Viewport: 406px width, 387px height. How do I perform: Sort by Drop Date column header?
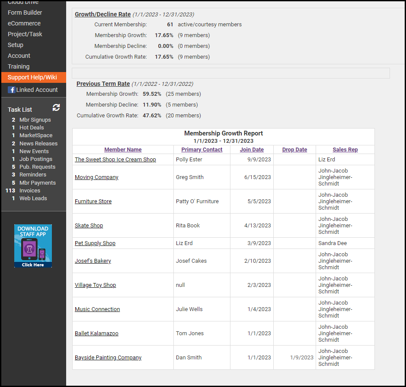click(x=294, y=150)
